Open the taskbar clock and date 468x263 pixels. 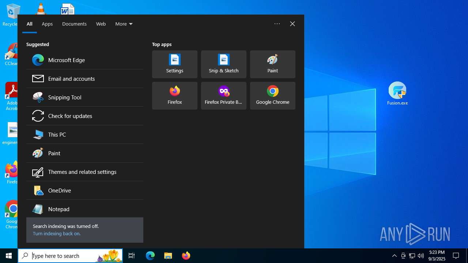(437, 256)
